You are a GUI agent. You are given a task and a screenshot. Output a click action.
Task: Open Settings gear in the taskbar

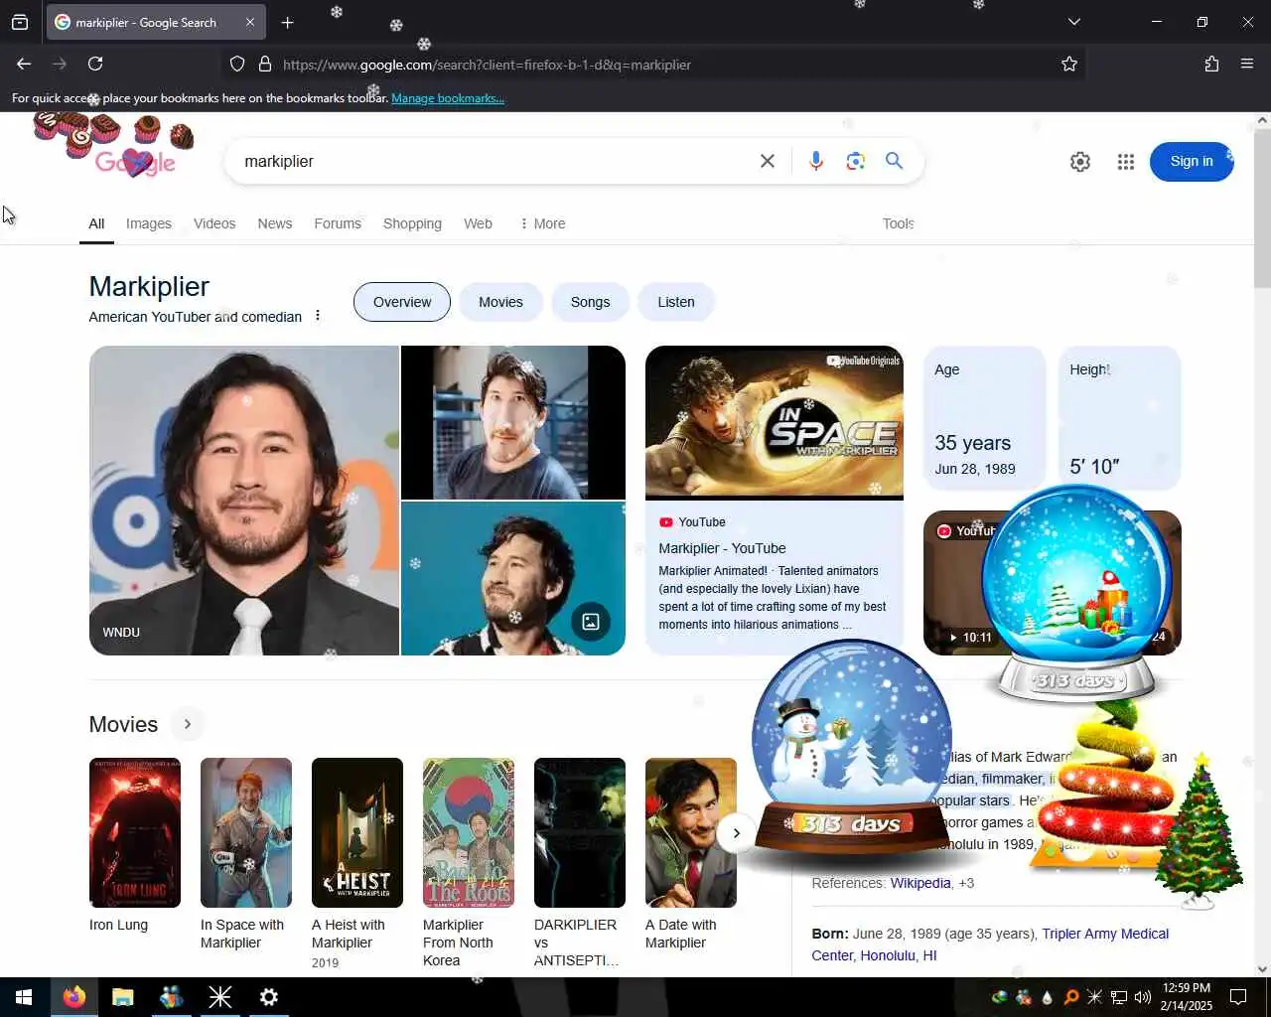[x=268, y=997]
